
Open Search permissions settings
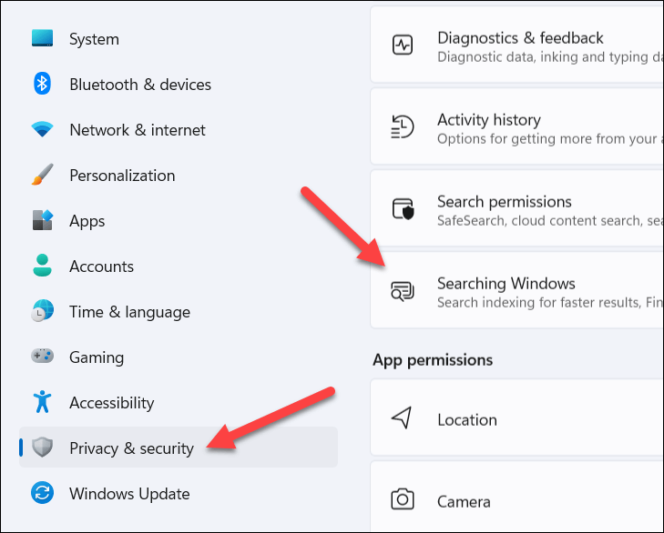(x=505, y=209)
